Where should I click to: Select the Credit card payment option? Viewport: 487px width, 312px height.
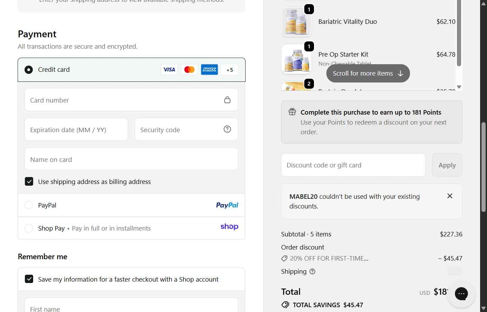click(x=29, y=70)
